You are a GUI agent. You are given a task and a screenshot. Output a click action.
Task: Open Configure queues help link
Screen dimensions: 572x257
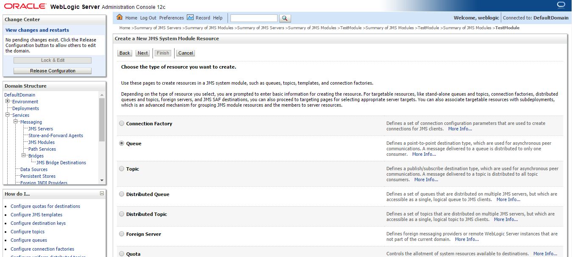29,240
